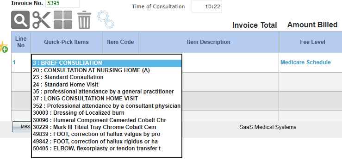Click the add line plus icon
Viewport: 342px width, 167px height.
click(x=4, y=47)
